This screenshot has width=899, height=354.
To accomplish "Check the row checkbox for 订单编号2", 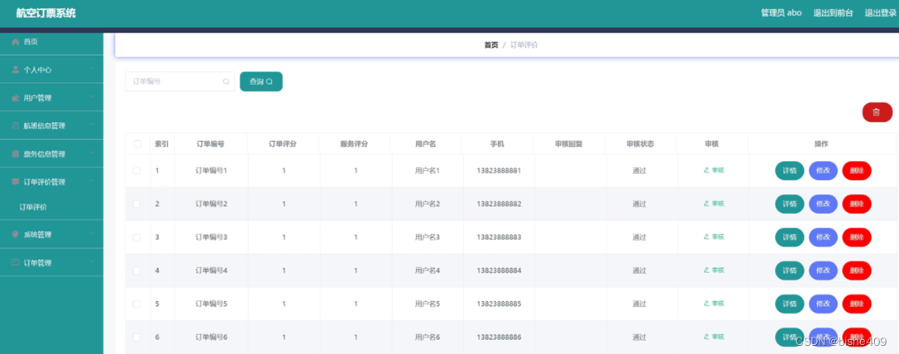I will point(136,204).
